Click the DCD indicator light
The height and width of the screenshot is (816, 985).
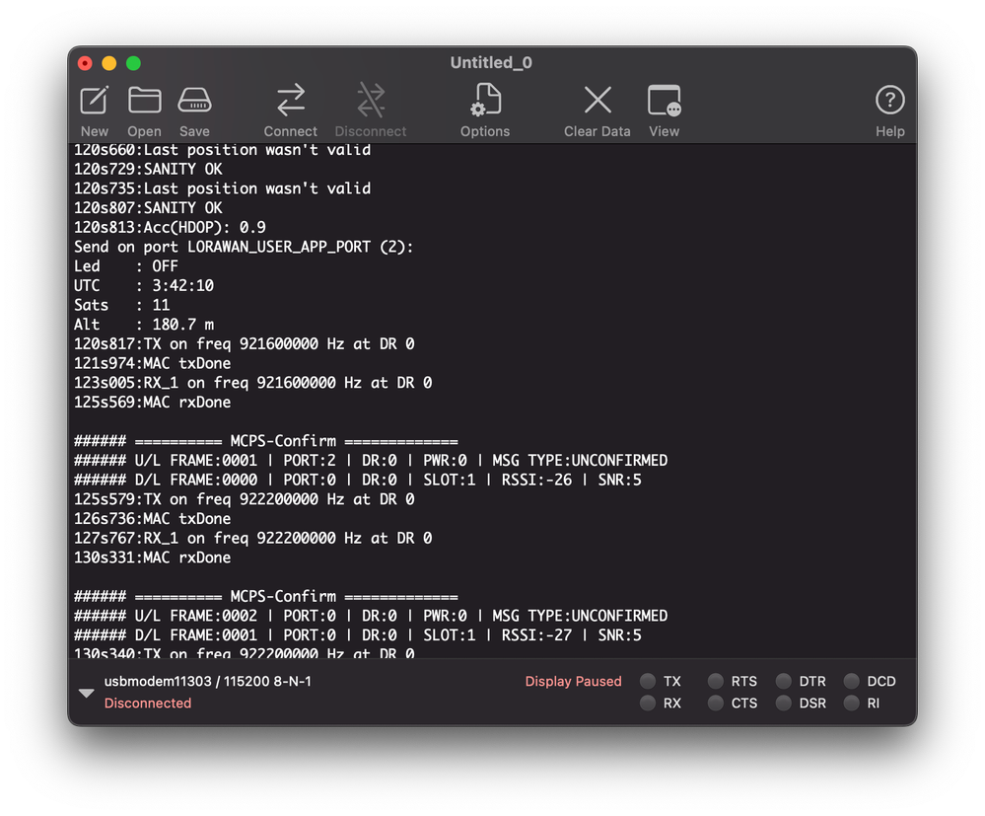tap(851, 682)
